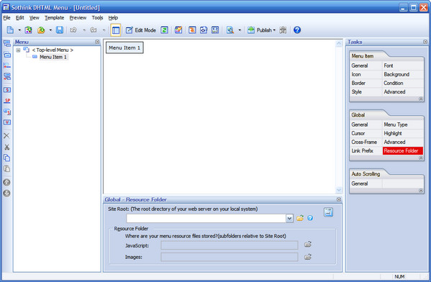This screenshot has width=431, height=282.
Task: Click the Menu Item 1 preview box
Action: (124, 47)
